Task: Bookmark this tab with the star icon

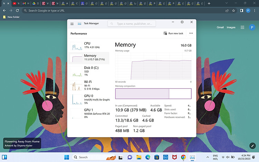Action: pyautogui.click(x=233, y=11)
